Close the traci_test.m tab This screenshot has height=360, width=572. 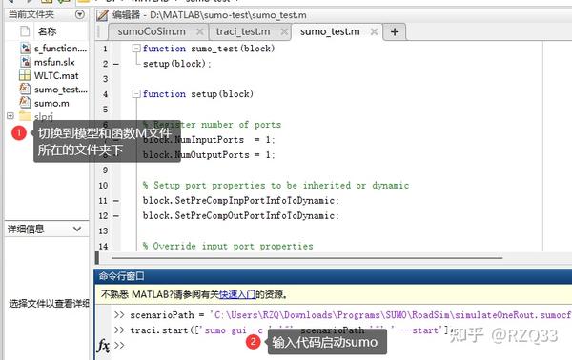(x=284, y=32)
